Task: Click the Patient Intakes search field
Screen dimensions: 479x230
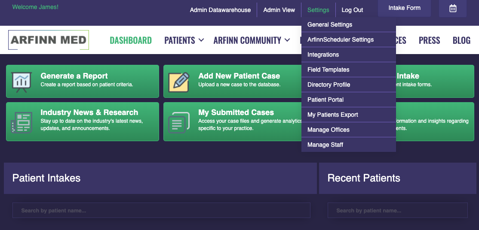Action: [161, 210]
